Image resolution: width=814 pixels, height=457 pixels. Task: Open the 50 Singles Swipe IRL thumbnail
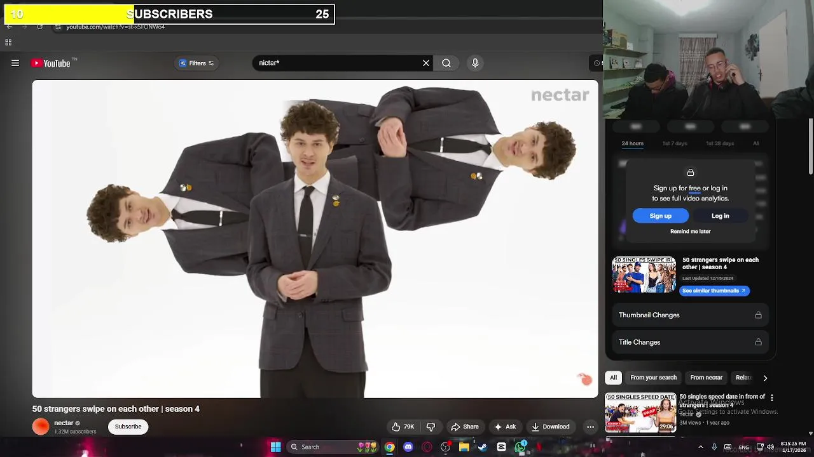(x=644, y=275)
